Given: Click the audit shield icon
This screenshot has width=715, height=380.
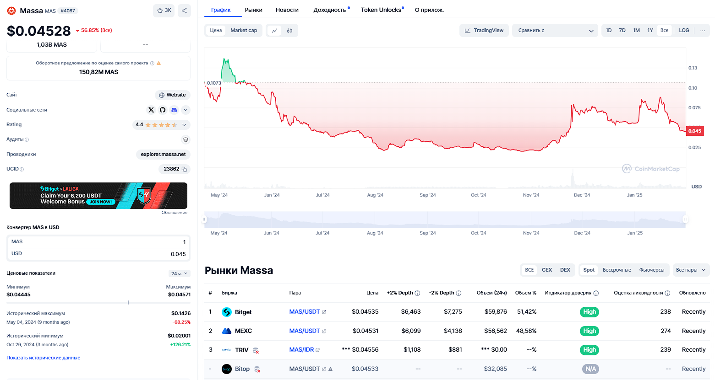Looking at the screenshot, I should click(x=186, y=139).
